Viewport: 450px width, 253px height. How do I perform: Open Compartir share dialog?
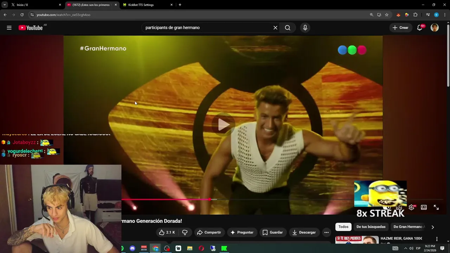point(209,232)
